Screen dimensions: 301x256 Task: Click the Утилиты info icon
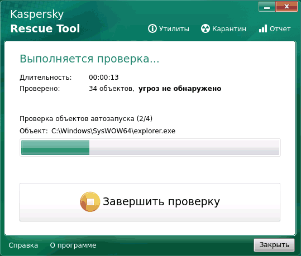click(152, 28)
